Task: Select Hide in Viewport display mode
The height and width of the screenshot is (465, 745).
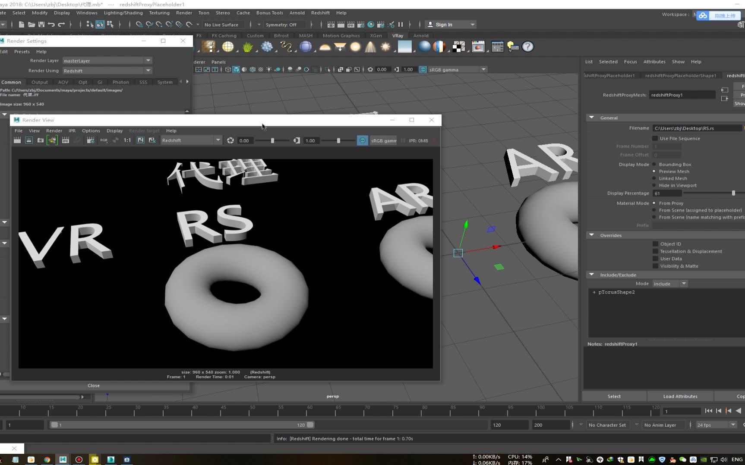Action: click(654, 185)
